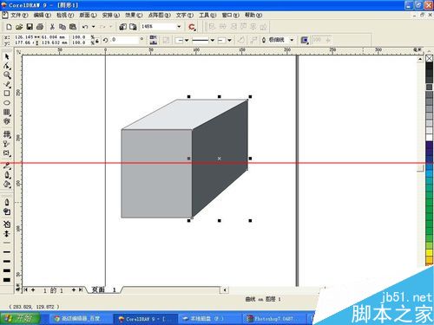
Task: Select the Shape tool
Action: (7, 66)
